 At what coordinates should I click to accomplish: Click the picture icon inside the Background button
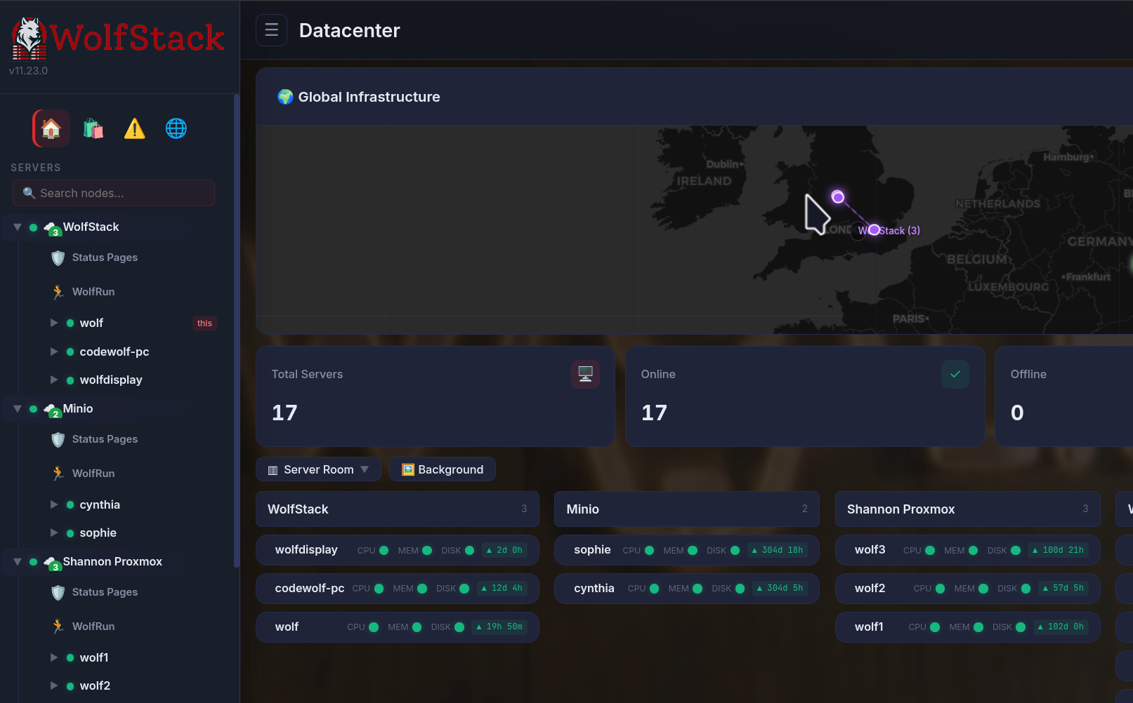coord(407,469)
